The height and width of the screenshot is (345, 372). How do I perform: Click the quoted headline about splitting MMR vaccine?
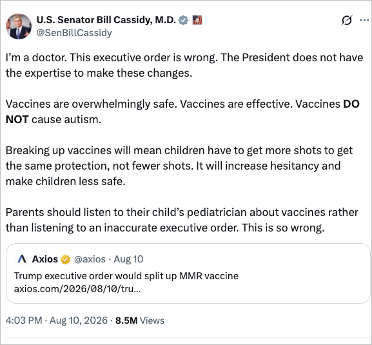tap(126, 276)
